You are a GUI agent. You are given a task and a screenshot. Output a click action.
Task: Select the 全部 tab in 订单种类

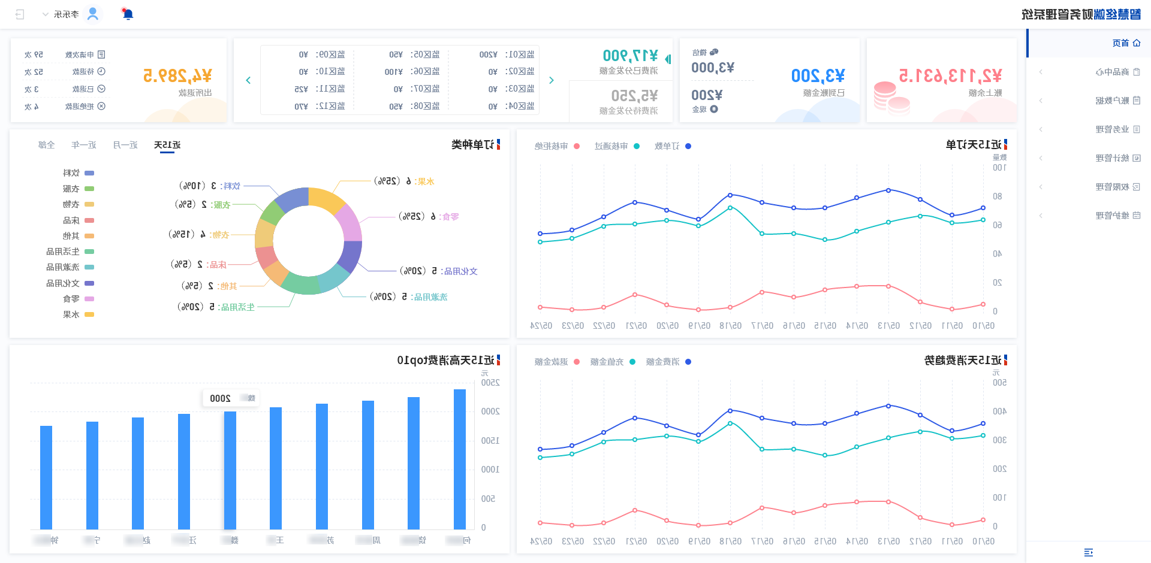click(46, 145)
